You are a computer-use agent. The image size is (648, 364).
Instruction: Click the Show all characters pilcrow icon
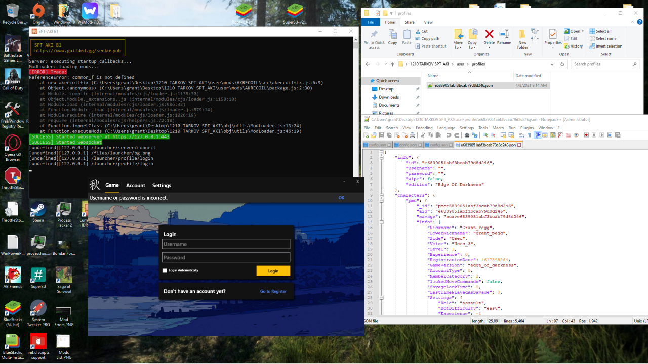(x=529, y=135)
